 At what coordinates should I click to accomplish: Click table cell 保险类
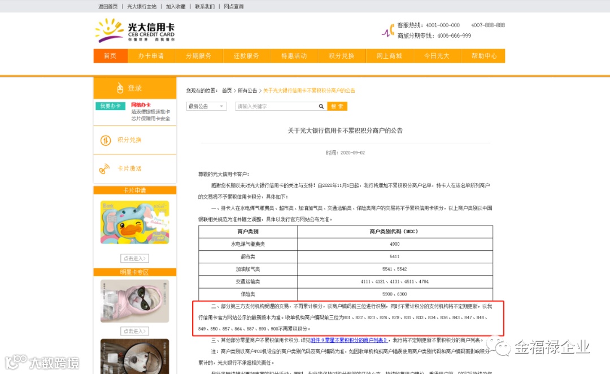(x=248, y=294)
